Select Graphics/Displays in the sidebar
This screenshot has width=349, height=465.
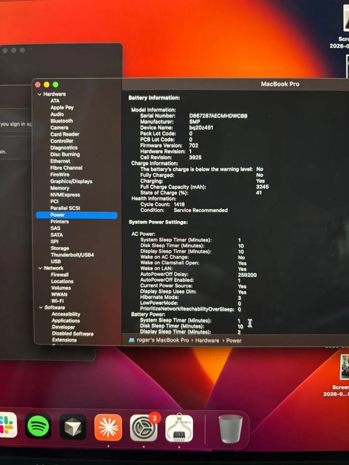(x=71, y=181)
